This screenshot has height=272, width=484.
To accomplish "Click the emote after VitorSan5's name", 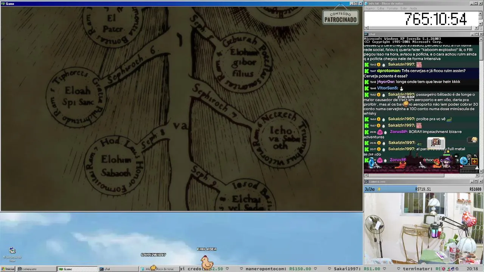I will [402, 89].
